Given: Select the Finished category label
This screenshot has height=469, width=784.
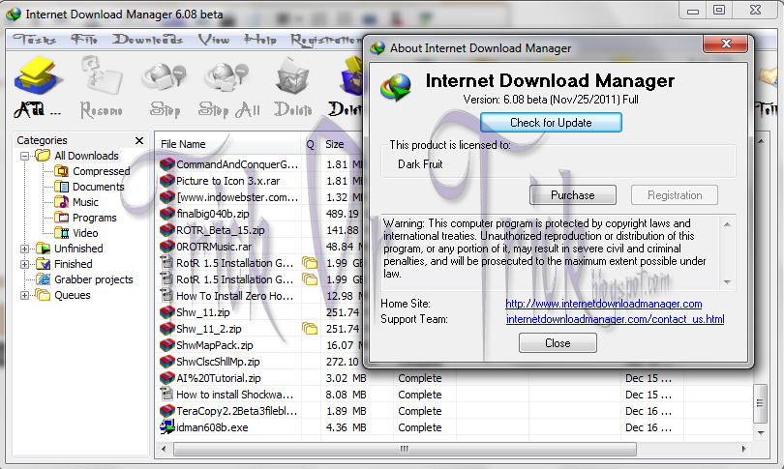Looking at the screenshot, I should (x=73, y=264).
